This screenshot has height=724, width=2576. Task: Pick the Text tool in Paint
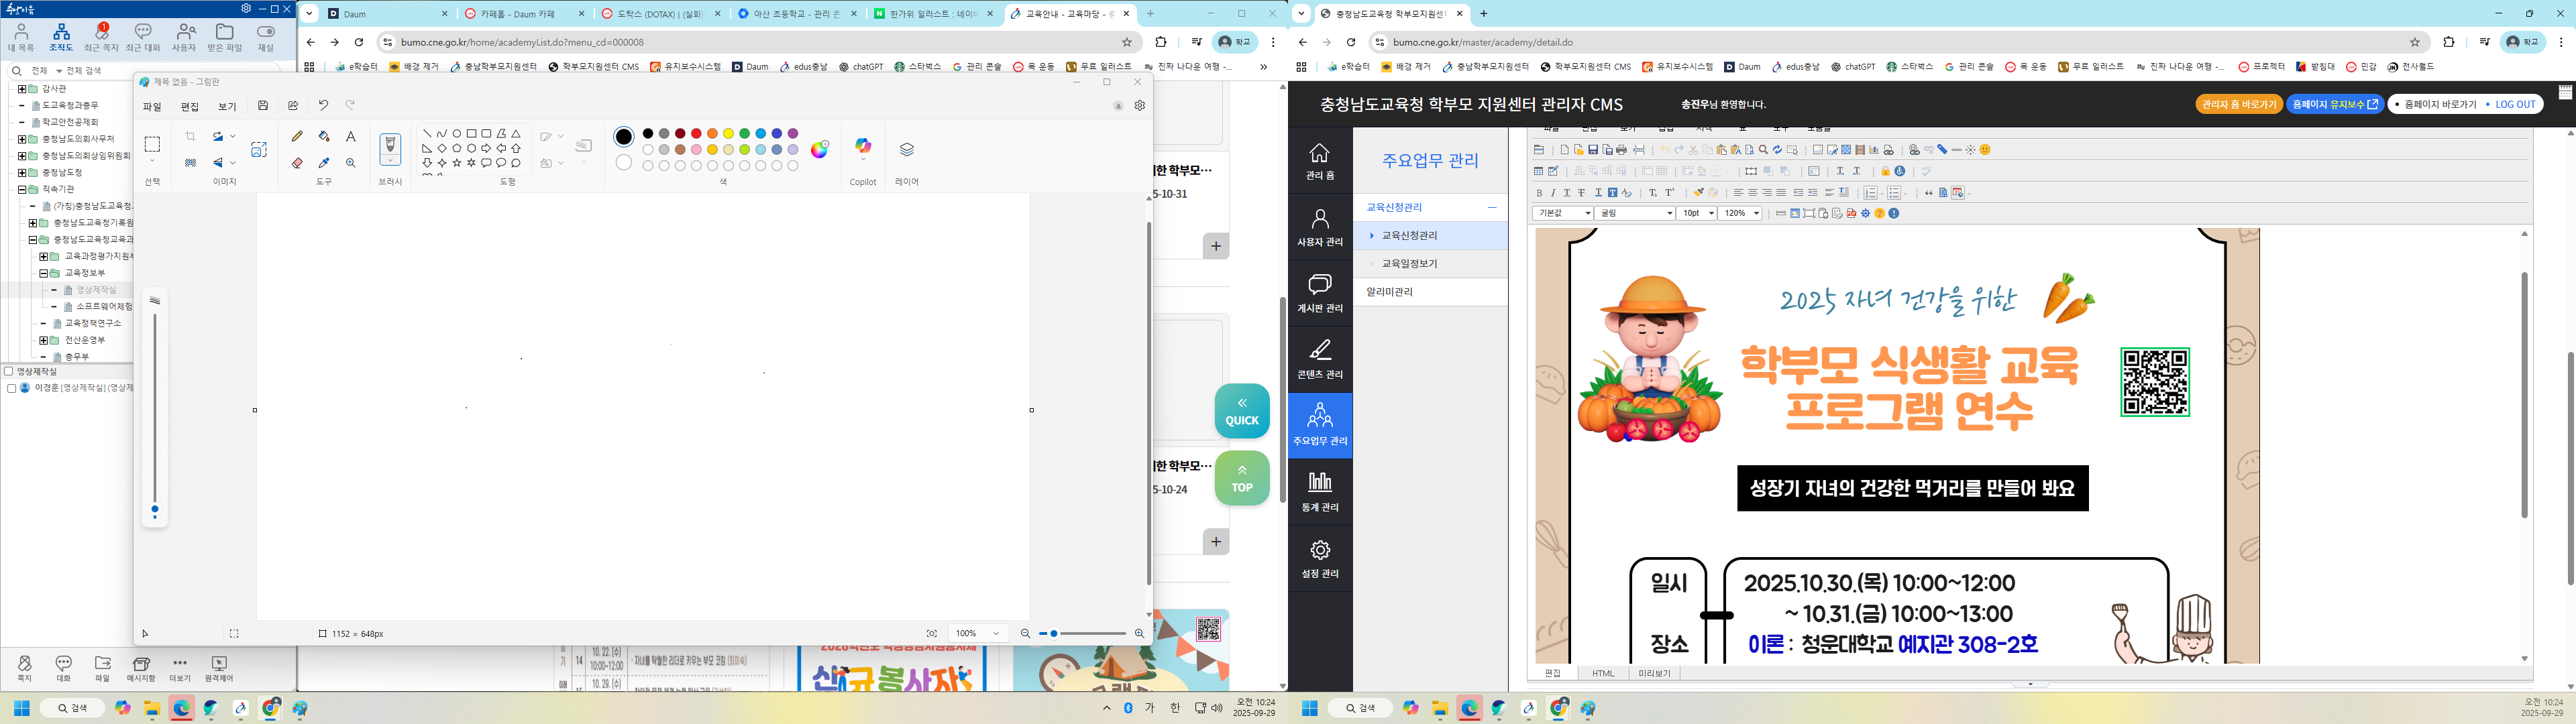351,136
